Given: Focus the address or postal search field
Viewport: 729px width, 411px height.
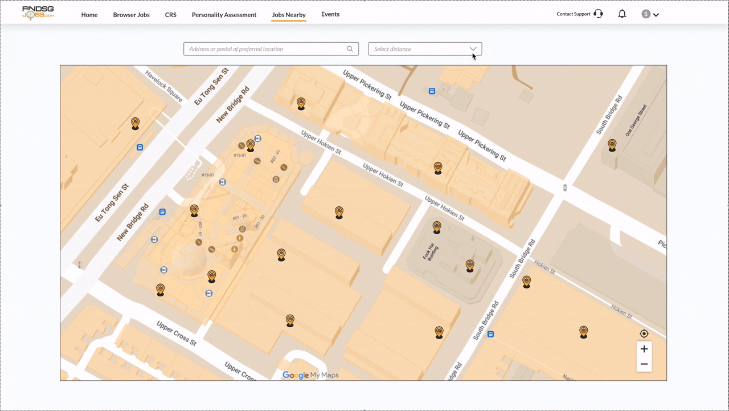Looking at the screenshot, I should [x=271, y=49].
